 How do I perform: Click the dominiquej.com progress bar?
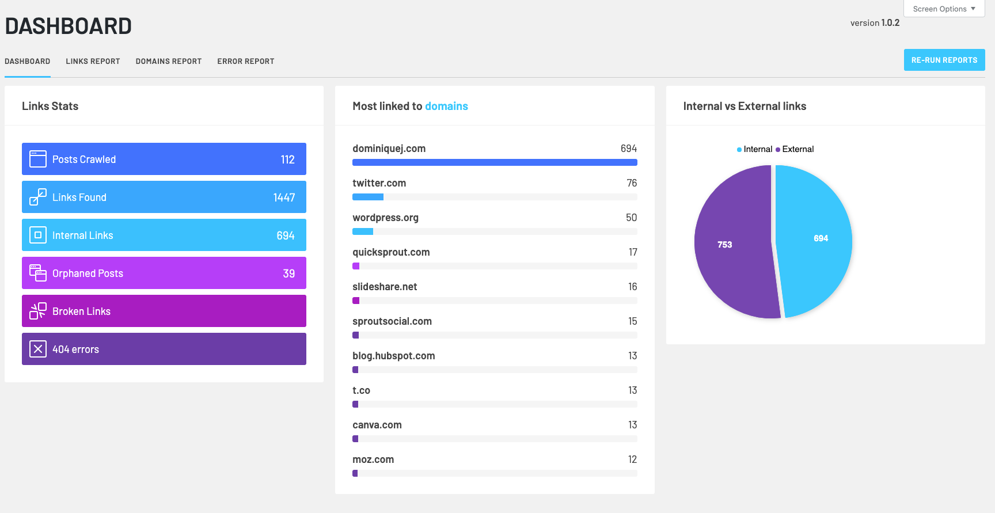click(x=495, y=162)
